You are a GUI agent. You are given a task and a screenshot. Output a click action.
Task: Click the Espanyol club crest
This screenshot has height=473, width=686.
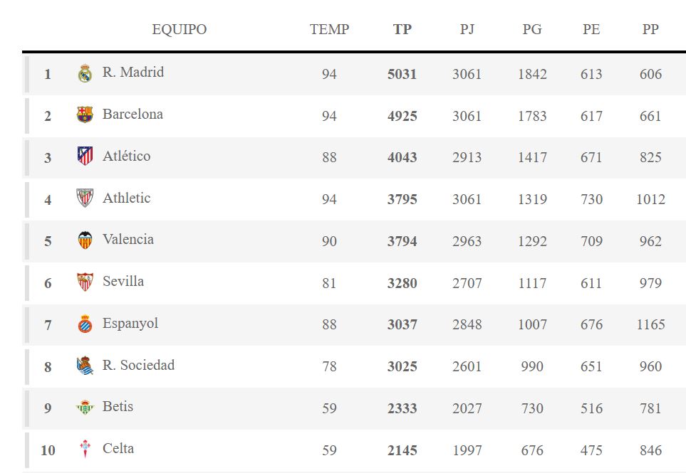pos(85,324)
